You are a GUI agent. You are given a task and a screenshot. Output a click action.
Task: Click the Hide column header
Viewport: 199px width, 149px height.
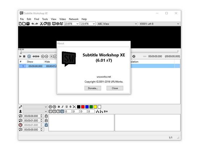tap(50, 62)
